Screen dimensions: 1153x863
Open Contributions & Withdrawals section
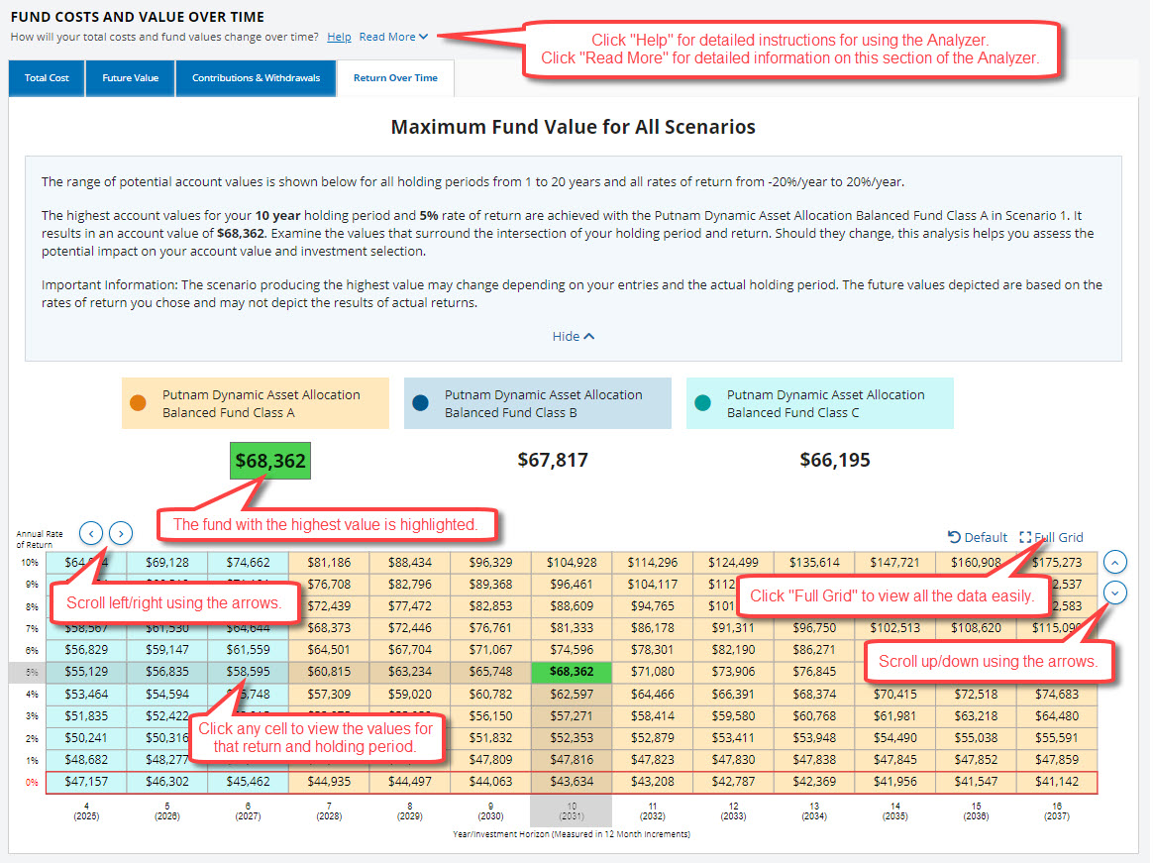(x=256, y=77)
